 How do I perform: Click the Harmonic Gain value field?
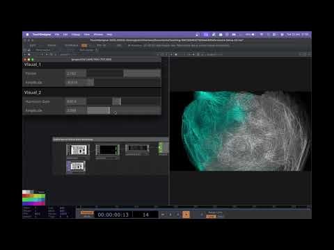click(x=76, y=101)
